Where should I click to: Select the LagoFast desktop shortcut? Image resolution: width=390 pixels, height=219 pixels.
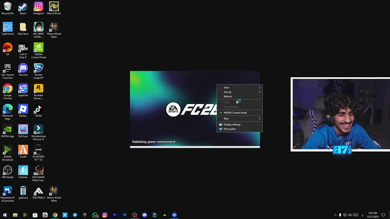[x=23, y=90]
